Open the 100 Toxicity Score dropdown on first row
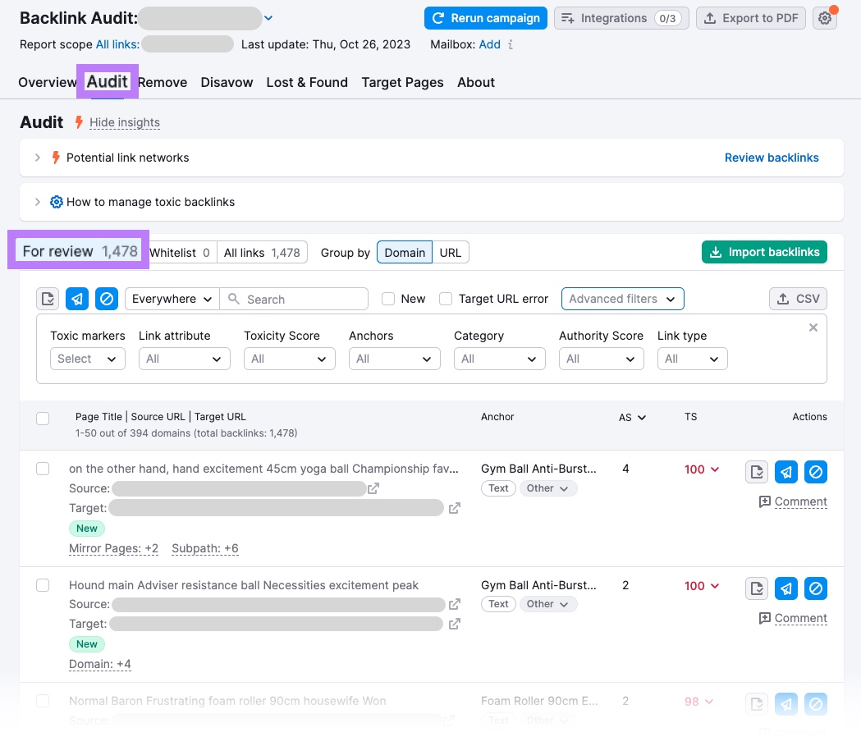Screen dimensions: 861x737 click(x=701, y=469)
